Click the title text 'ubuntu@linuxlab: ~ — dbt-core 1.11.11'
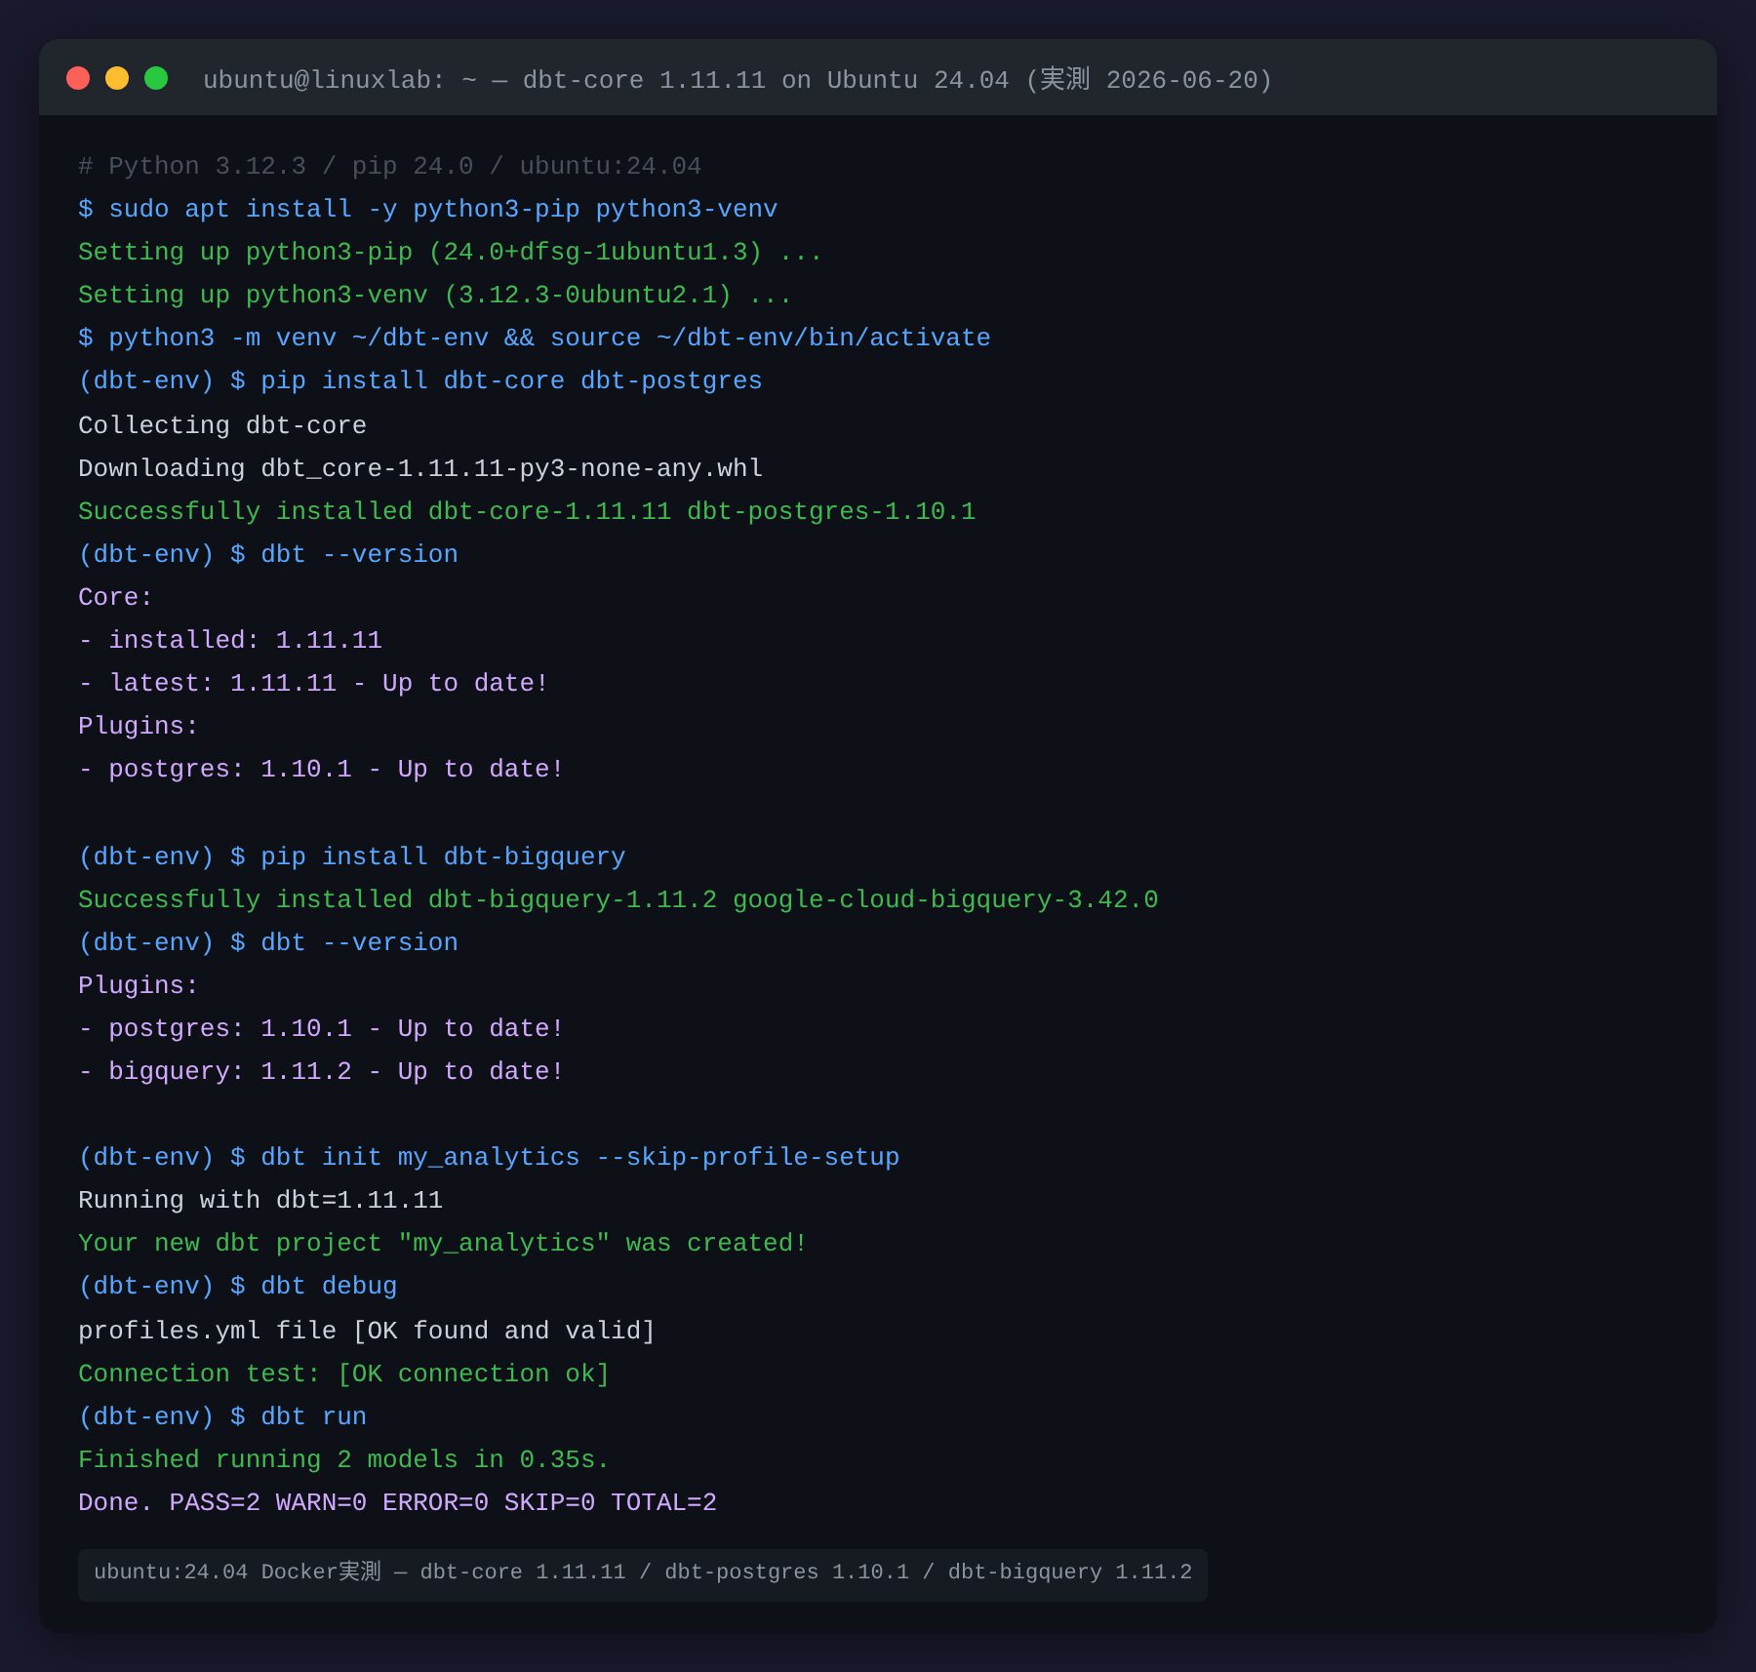Screen dimensions: 1756x1672 click(484, 80)
